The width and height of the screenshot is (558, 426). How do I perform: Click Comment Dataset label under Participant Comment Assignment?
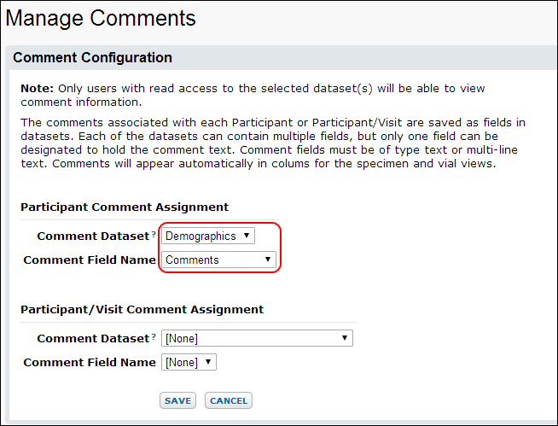click(93, 236)
